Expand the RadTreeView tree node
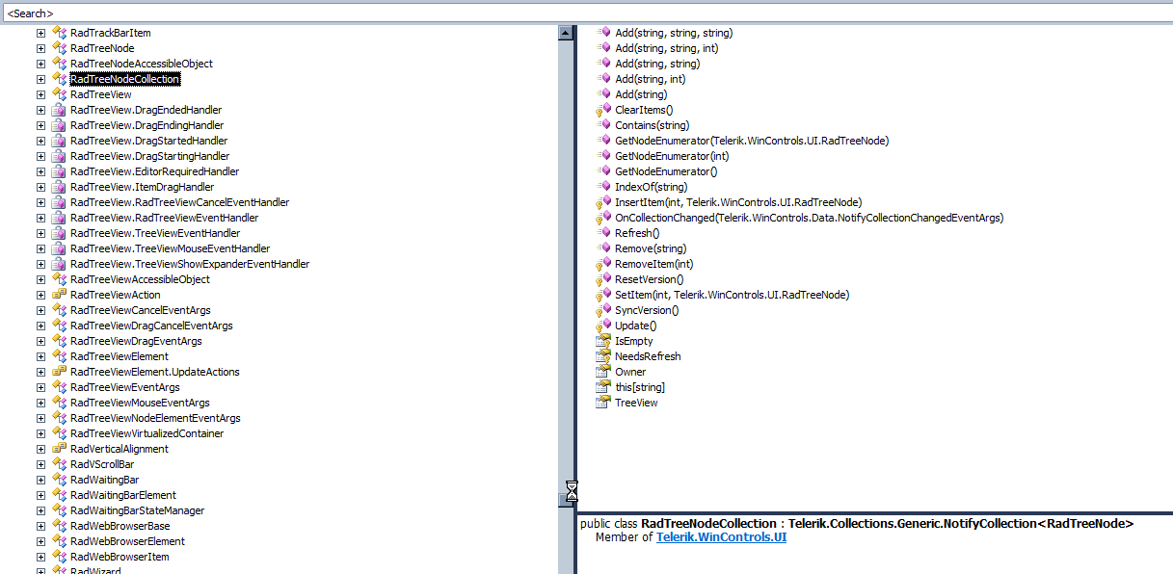This screenshot has height=574, width=1173. click(40, 94)
